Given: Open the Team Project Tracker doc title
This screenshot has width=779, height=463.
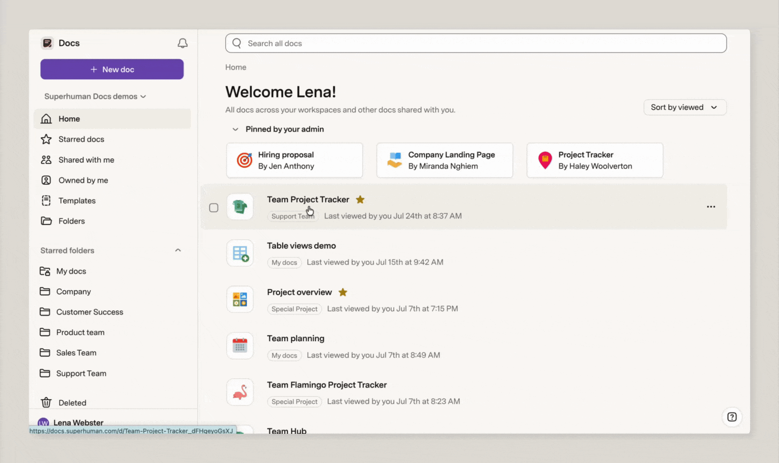Looking at the screenshot, I should pos(308,199).
